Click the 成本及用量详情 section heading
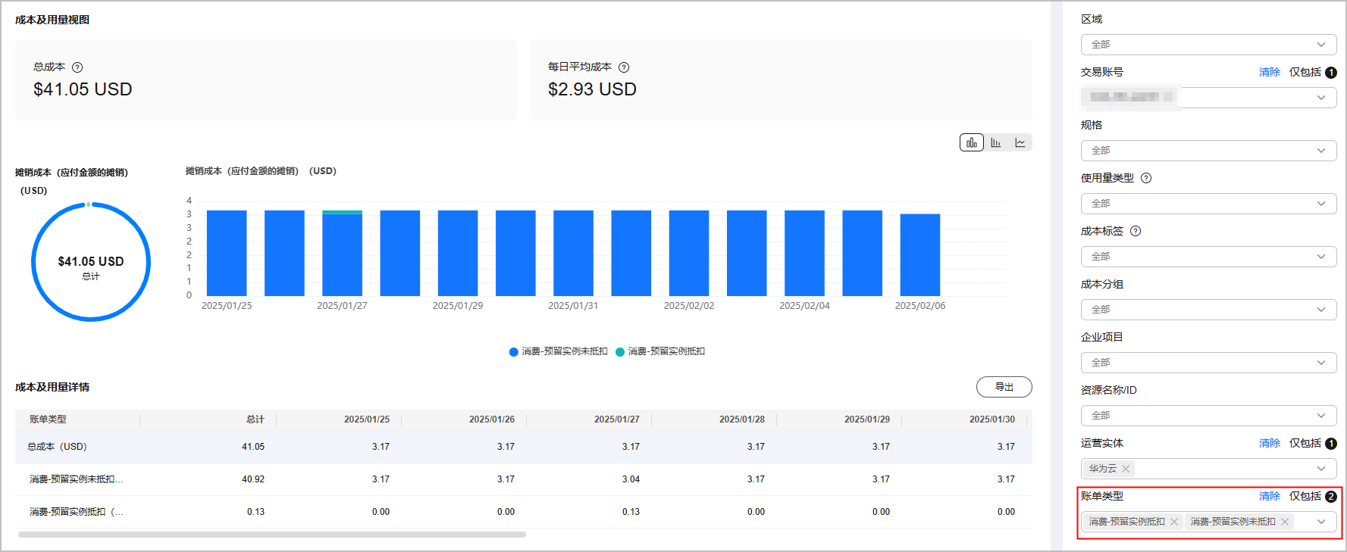 click(x=52, y=387)
